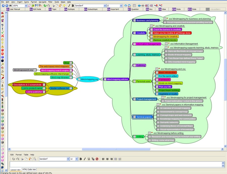Click paste icon in note editor toolbar
Viewport: 227px width, 174px height.
tap(30, 159)
